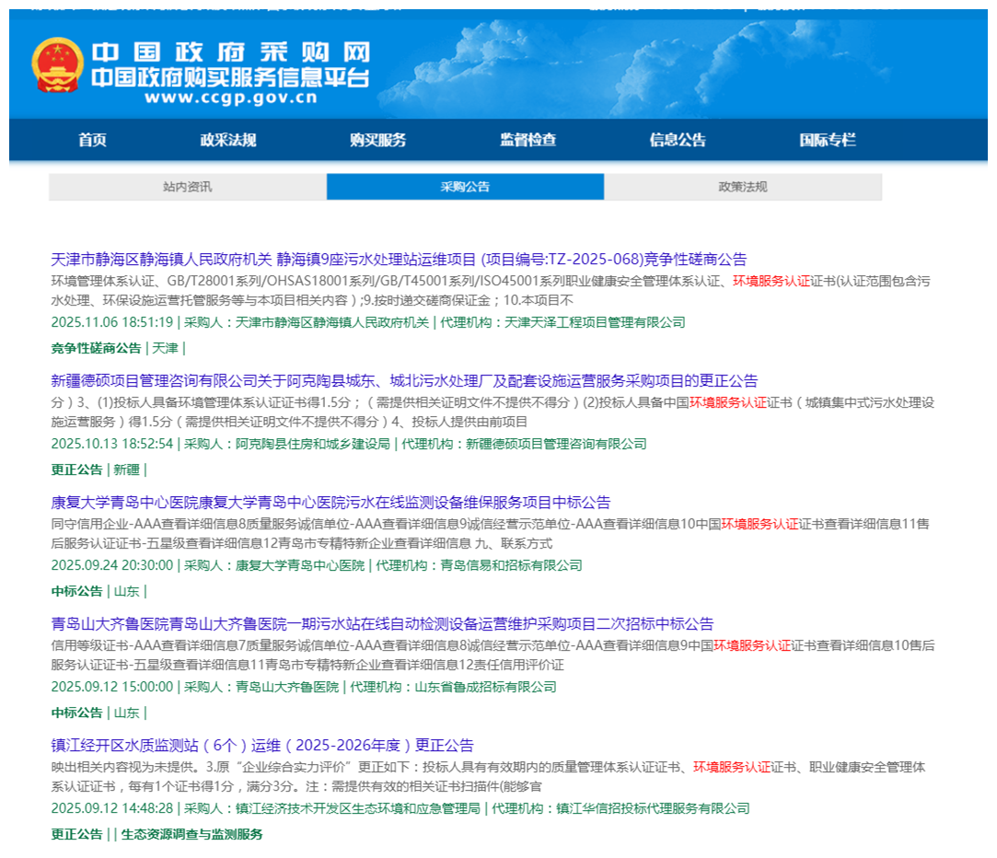Open the 青岛山大齐鲁医院 二次招标中标公告 link
The width and height of the screenshot is (997, 858).
click(x=382, y=624)
